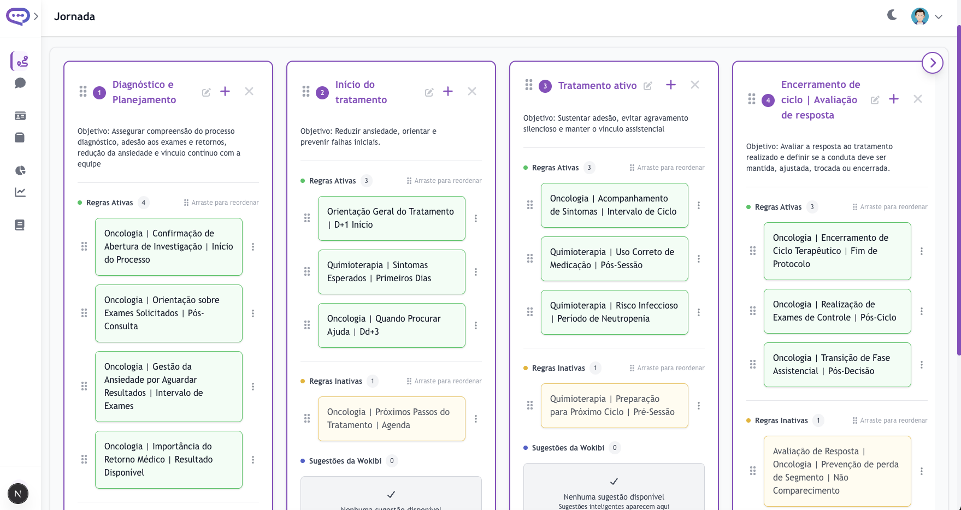This screenshot has height=510, width=961.
Task: Open options for Orientação Geral do Tratamento rule
Action: pos(476,218)
